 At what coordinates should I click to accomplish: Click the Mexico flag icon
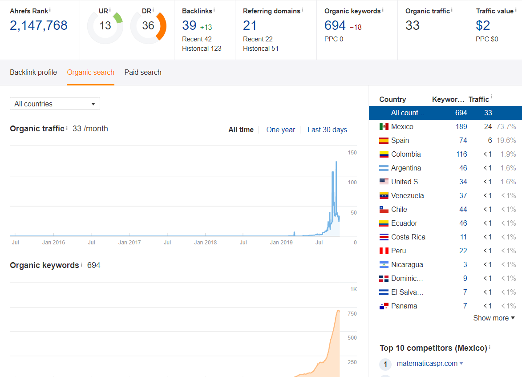pos(384,126)
